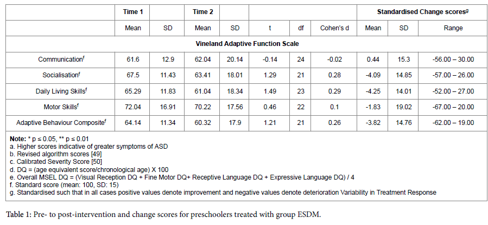Select the Standardised Change scores header
This screenshot has width=488, height=225.
419,11
